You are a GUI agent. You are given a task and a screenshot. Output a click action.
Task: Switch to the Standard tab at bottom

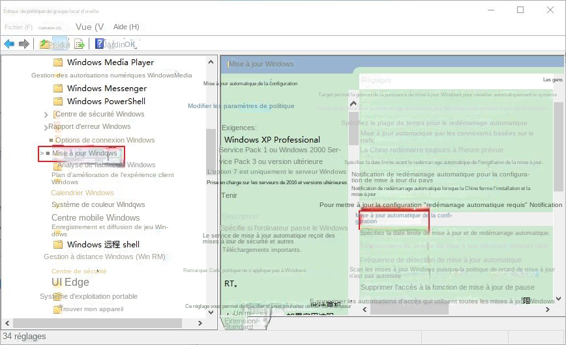click(239, 327)
